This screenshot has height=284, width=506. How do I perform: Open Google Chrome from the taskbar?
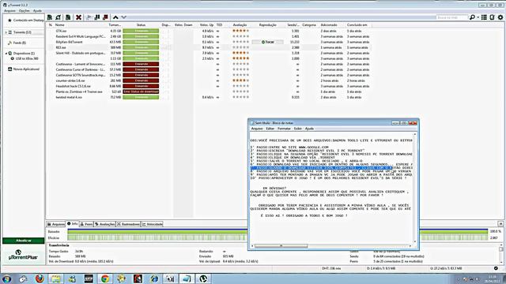(x=105, y=278)
